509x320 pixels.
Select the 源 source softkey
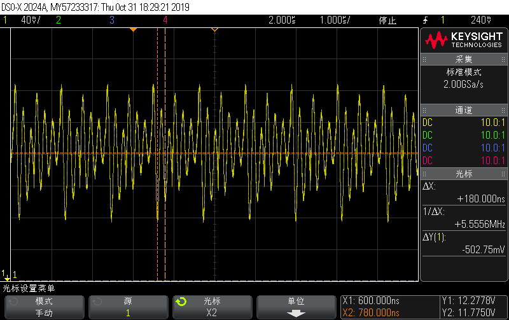pyautogui.click(x=129, y=307)
